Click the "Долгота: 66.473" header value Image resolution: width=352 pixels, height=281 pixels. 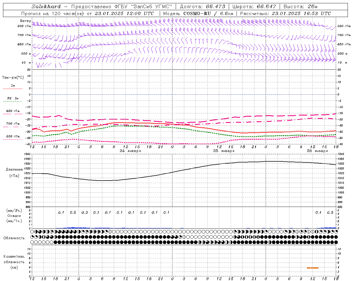(x=202, y=7)
